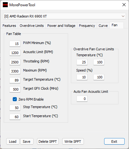The width and height of the screenshot is (129, 149).
Task: Close the MorePowerTool window
Action: [x=124, y=5]
